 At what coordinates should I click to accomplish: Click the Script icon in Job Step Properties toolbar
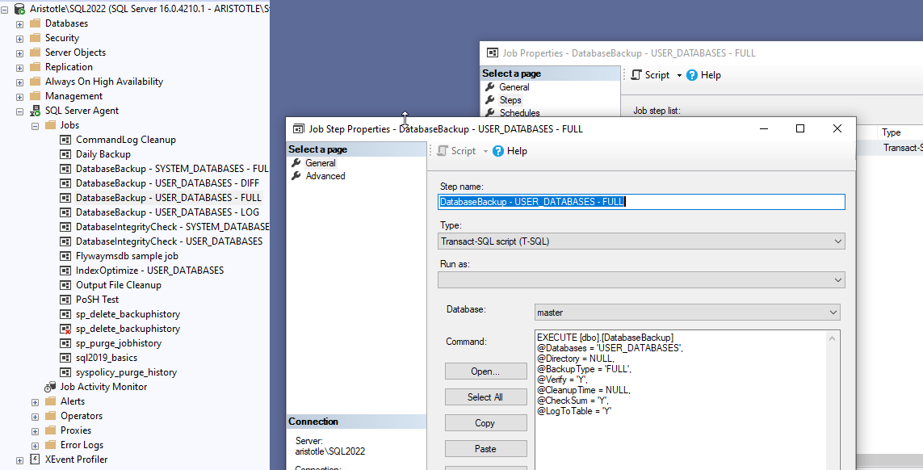pyautogui.click(x=442, y=151)
